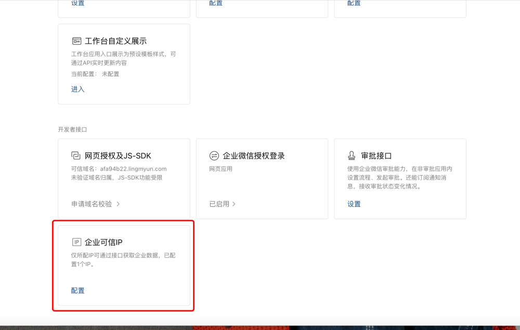Select the 网页授权及JS-SDK heading
Viewport: 520px width, 330px height.
click(118, 156)
